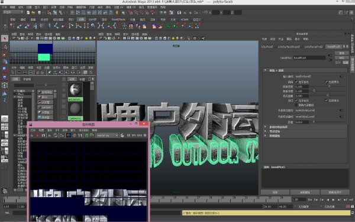
Task: Click yellow light icon in perspective viewport toolbar
Action: 173,38
